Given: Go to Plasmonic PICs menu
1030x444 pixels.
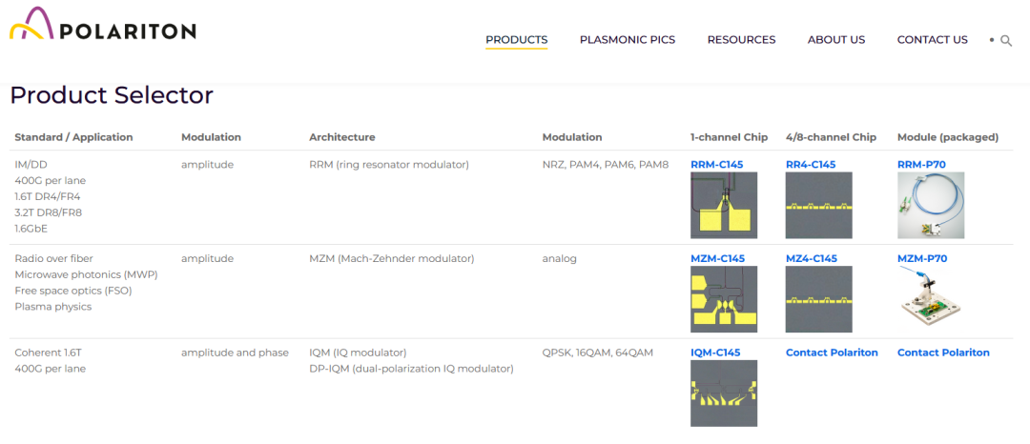Looking at the screenshot, I should (628, 40).
